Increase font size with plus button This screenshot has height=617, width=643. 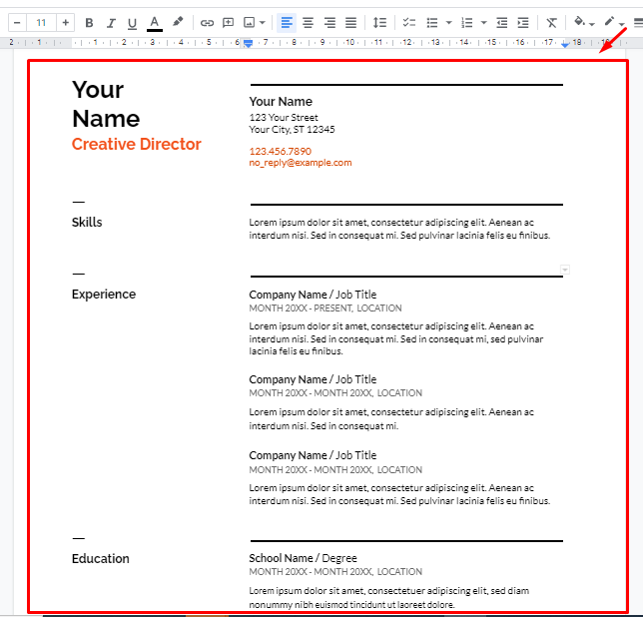tap(65, 23)
